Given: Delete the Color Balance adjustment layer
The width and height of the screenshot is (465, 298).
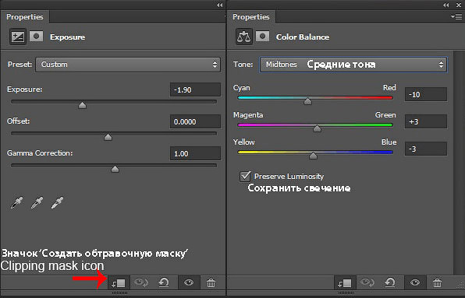Looking at the screenshot, I should [x=437, y=283].
